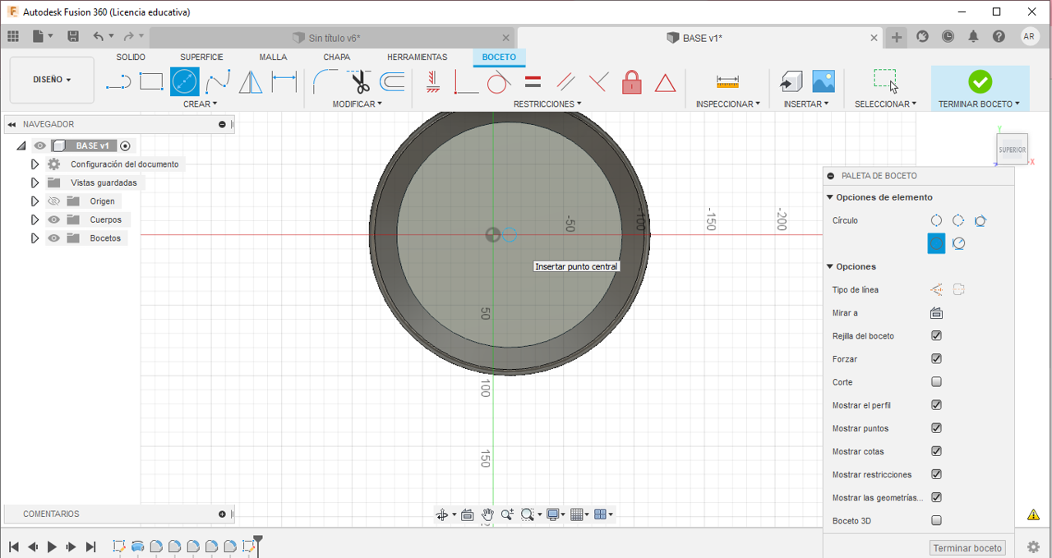1052x558 pixels.
Task: Apply Equal constraint
Action: [533, 81]
